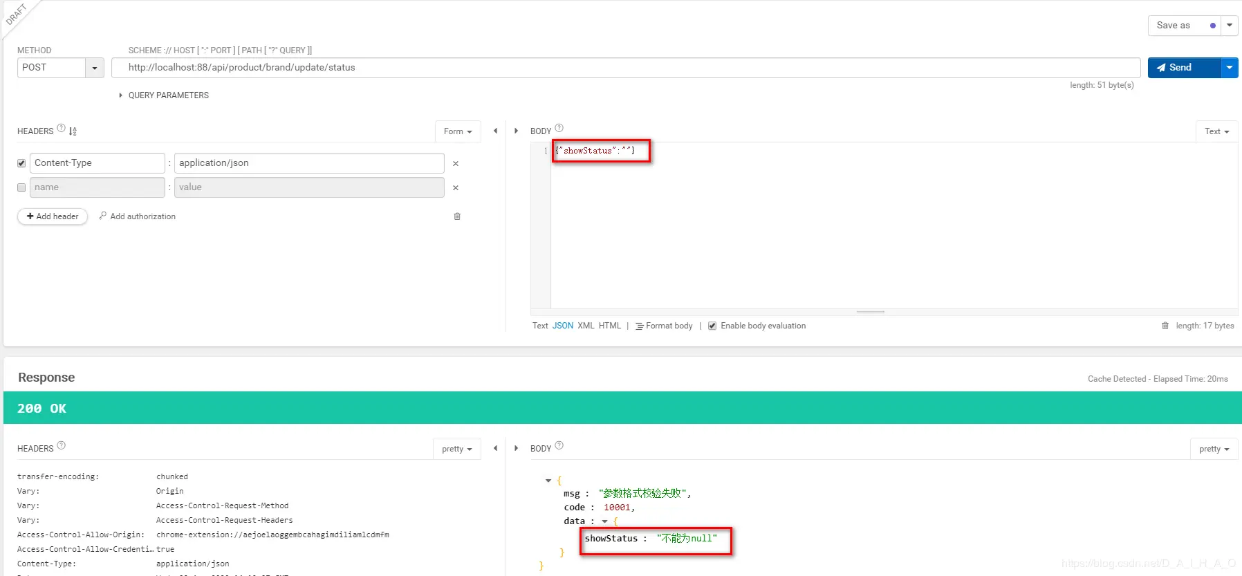Image resolution: width=1242 pixels, height=576 pixels.
Task: Switch body syntax to XML
Action: point(586,326)
